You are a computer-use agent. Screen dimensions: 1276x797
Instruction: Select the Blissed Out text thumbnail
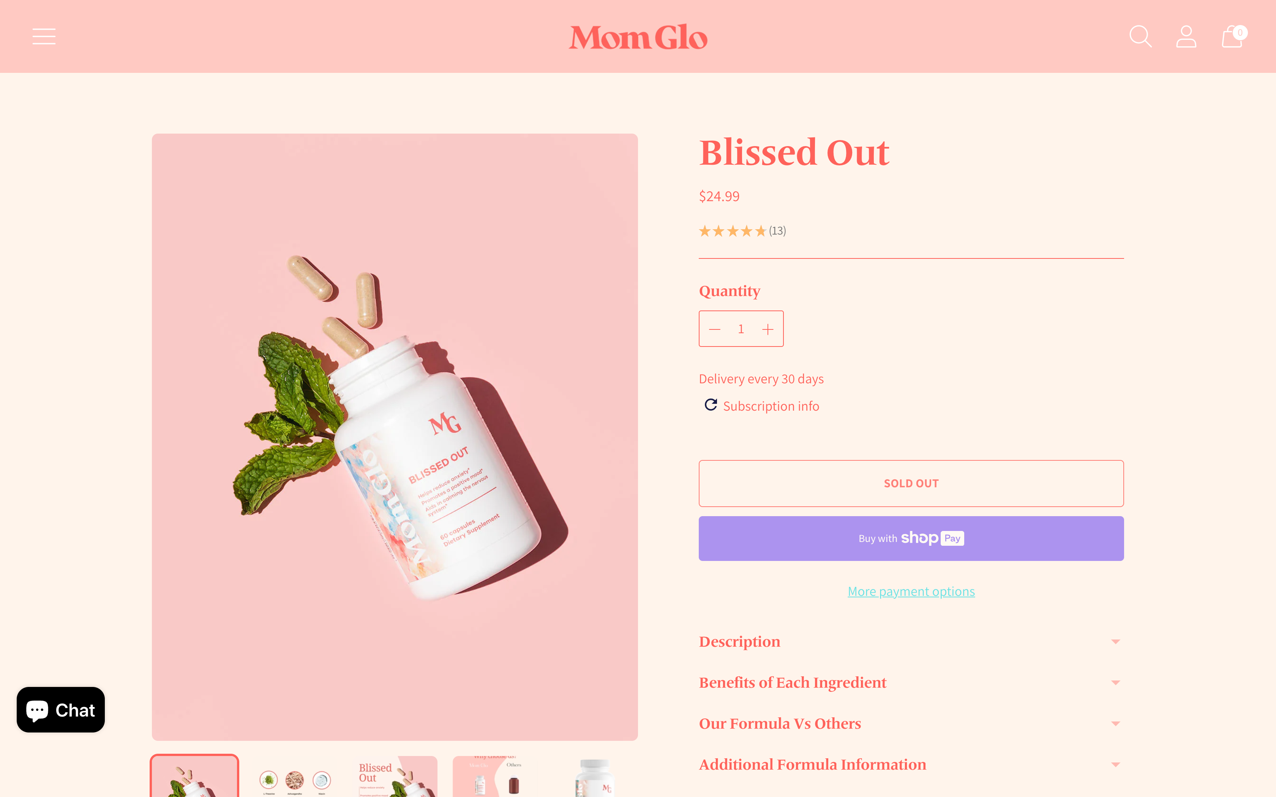[395, 777]
